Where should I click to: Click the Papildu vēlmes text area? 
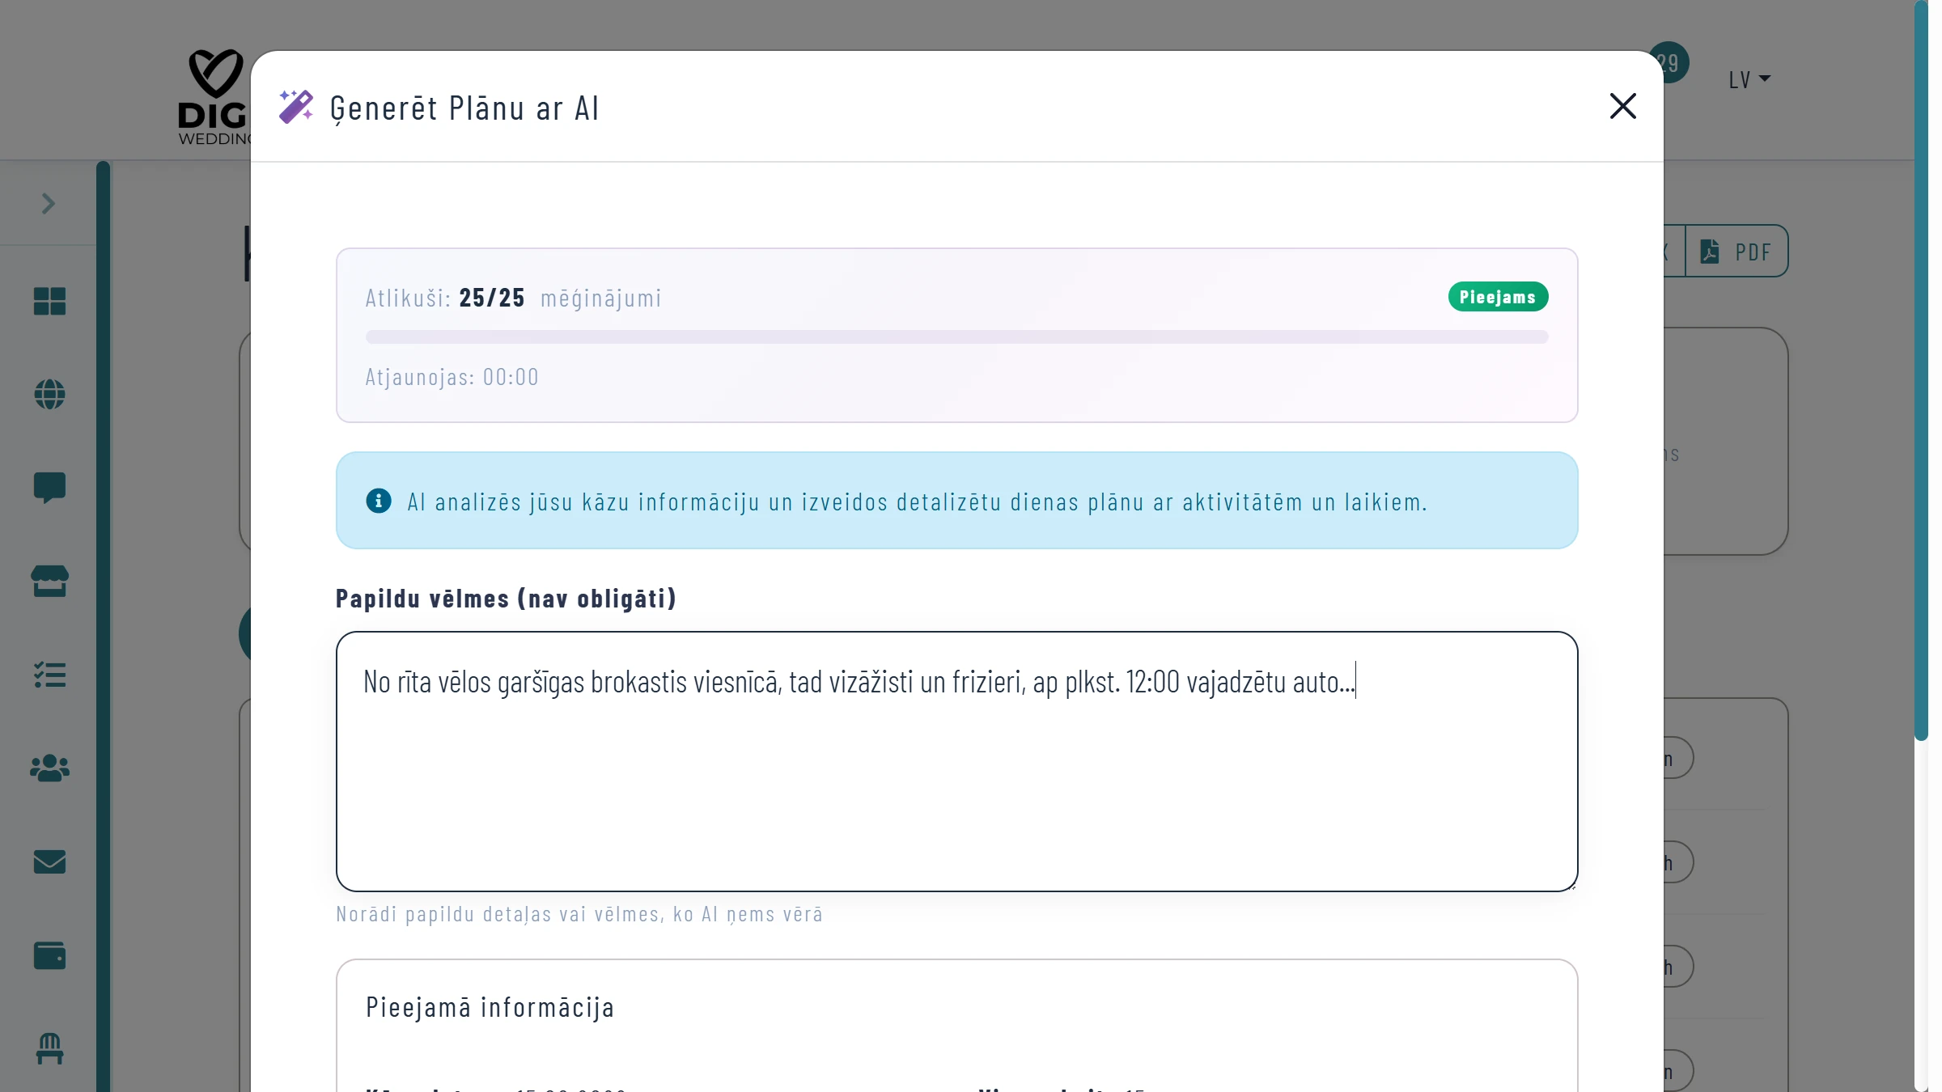click(x=956, y=777)
